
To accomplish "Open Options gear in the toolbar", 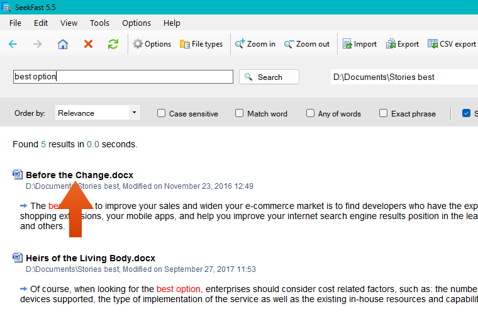I will (x=152, y=44).
